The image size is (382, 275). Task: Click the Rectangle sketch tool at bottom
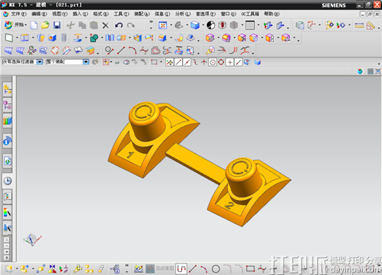tap(250, 269)
